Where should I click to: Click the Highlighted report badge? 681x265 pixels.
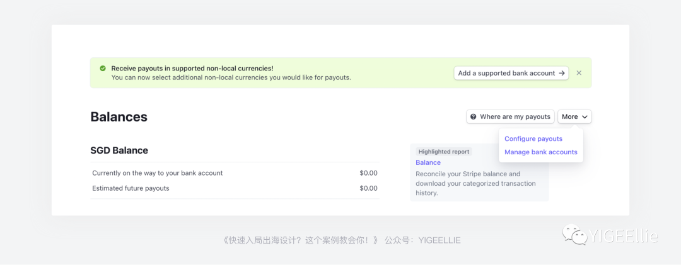click(444, 152)
